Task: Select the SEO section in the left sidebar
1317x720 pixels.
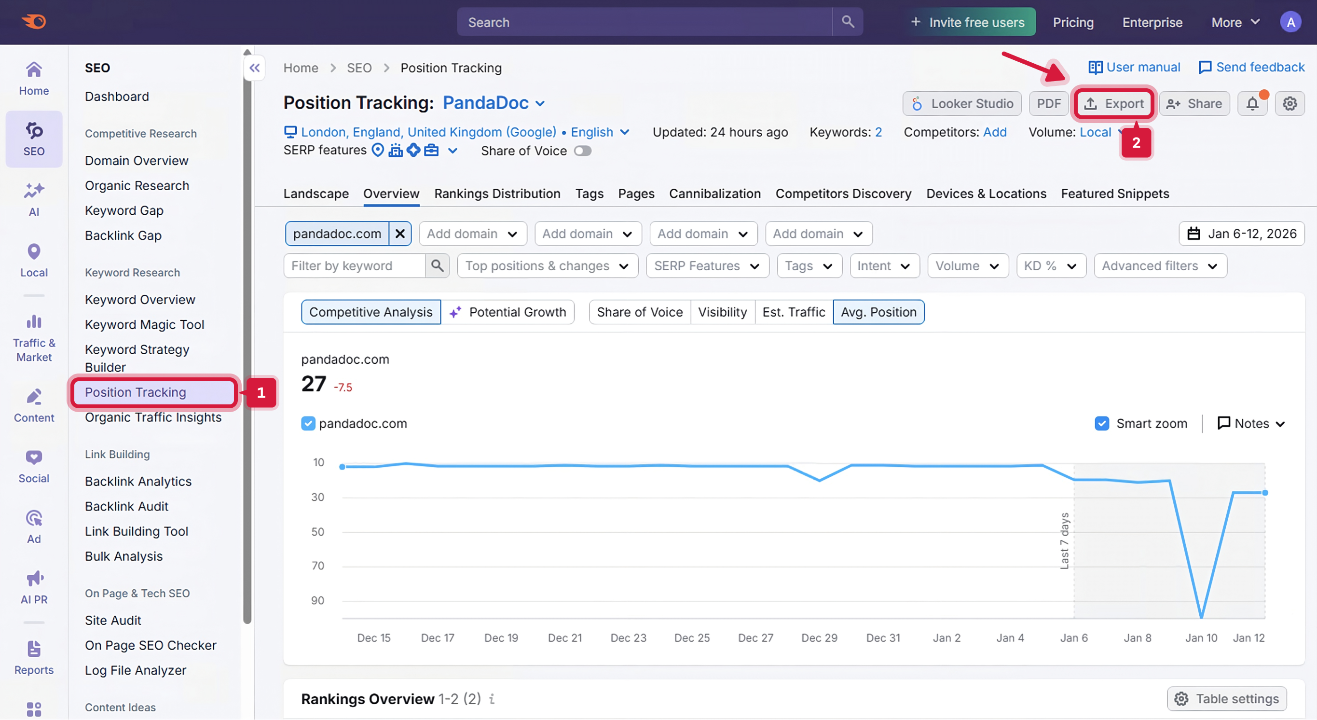Action: point(34,138)
